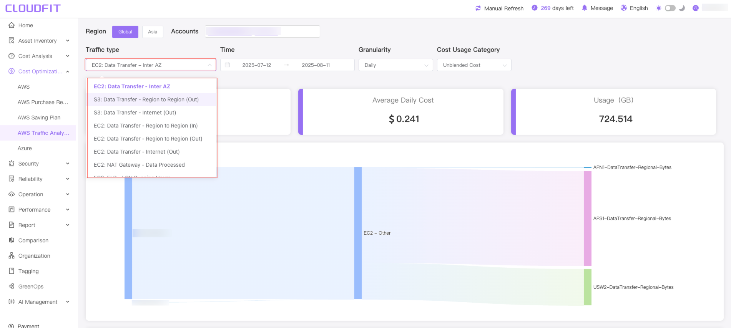Click the Message bell icon
Viewport: 731px width, 328px height.
(x=585, y=8)
